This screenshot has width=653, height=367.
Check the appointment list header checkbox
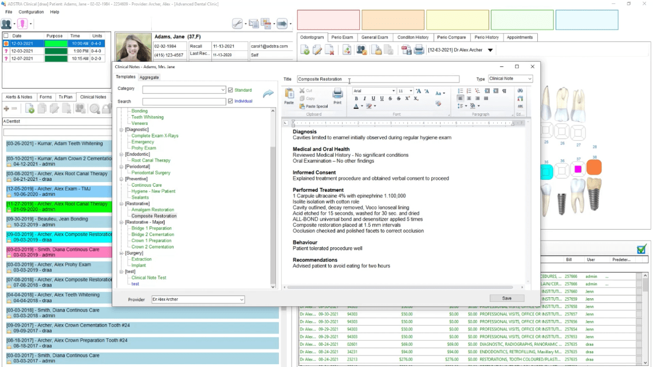tap(6, 36)
